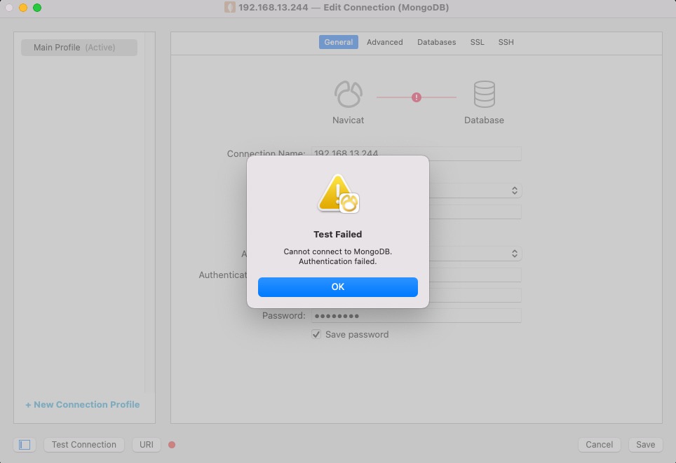Click the Test Connection button
Screen dimensions: 676x463
[x=84, y=445]
